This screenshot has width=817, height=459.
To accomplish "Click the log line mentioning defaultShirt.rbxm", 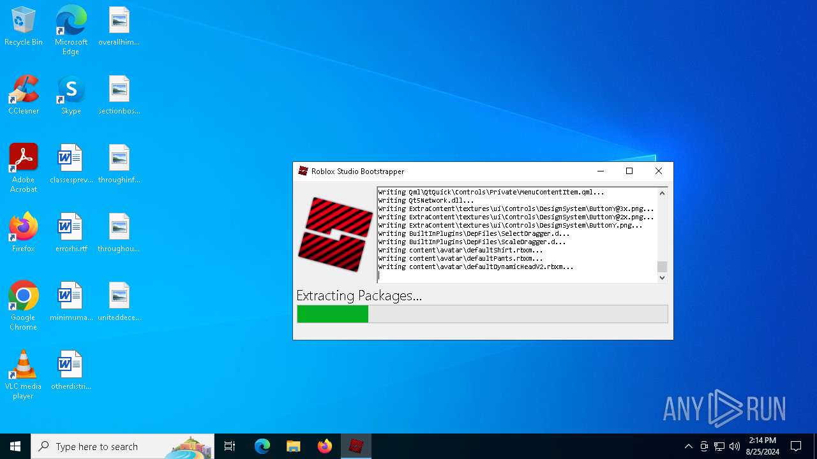I will (460, 250).
